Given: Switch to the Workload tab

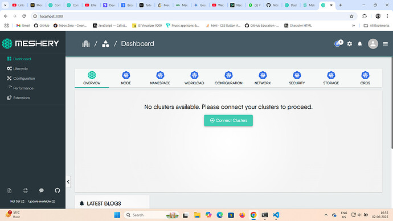Looking at the screenshot, I should click(x=194, y=78).
